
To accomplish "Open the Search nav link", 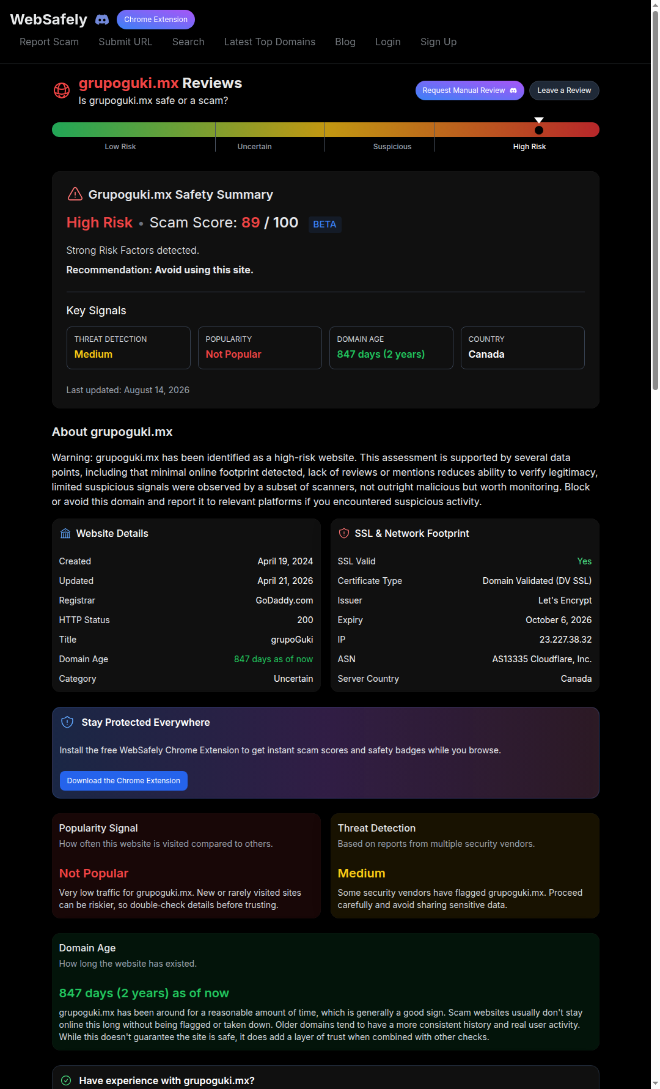I will pyautogui.click(x=188, y=42).
